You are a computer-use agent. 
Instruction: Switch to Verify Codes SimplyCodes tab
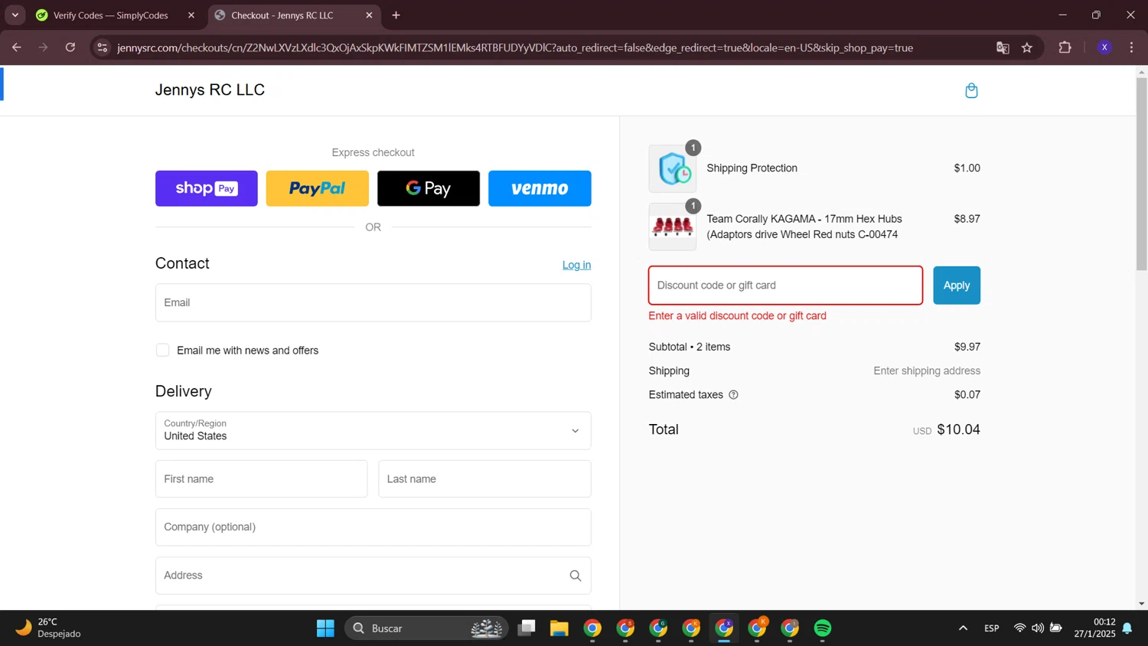(112, 15)
